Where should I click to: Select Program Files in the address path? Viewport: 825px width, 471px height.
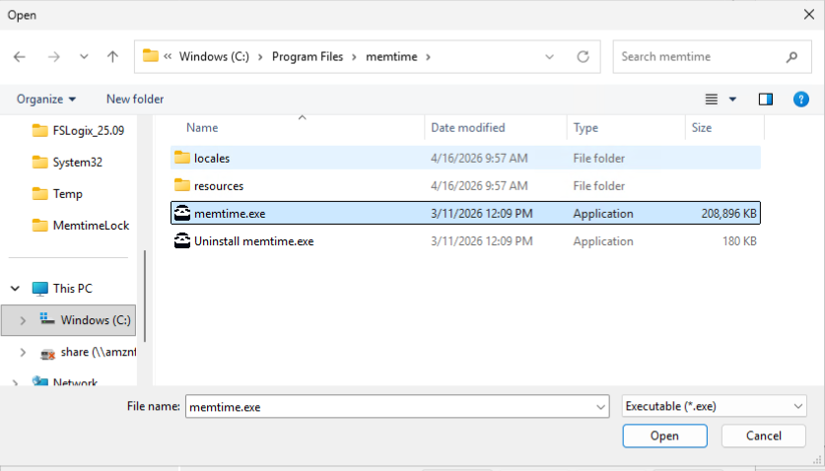[x=308, y=57]
